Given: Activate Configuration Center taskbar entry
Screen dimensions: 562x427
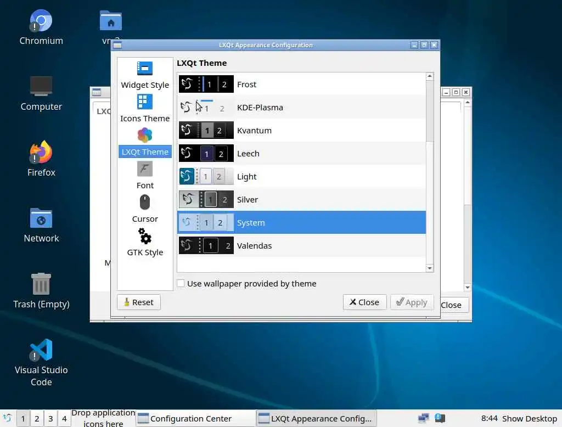Looking at the screenshot, I should pyautogui.click(x=195, y=418).
